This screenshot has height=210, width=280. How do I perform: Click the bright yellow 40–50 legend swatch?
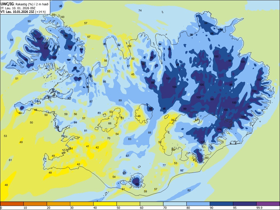pyautogui.click(x=105, y=204)
